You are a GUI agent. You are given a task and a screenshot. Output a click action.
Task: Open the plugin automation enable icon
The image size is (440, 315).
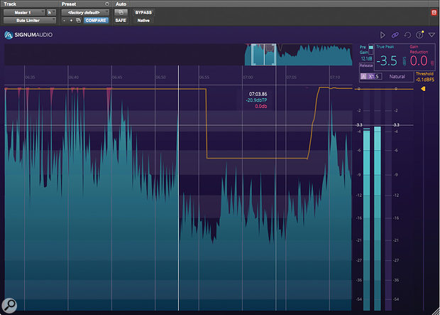(121, 13)
